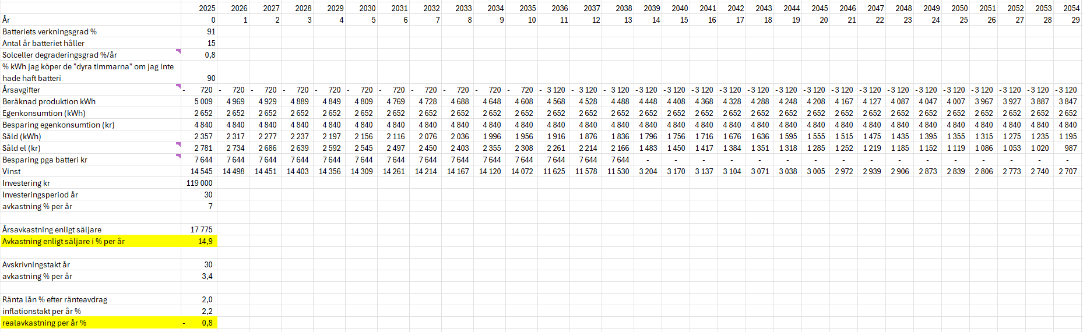Select the 'Egenkonsumtion (kWh)' row label
The image size is (1083, 332).
(44, 113)
